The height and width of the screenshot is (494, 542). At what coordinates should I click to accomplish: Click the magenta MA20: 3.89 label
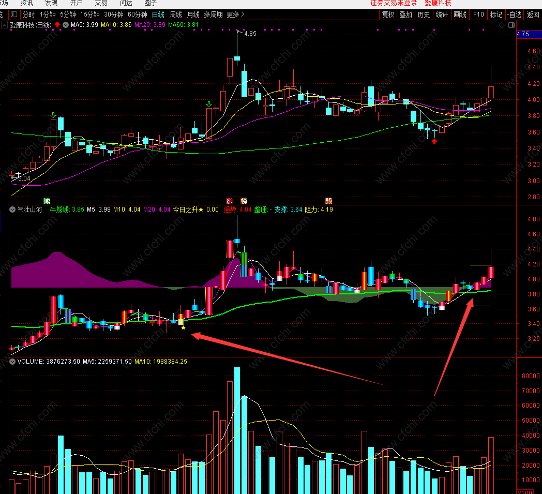150,25
